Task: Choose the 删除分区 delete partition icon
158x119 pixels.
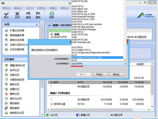Action: point(6,94)
